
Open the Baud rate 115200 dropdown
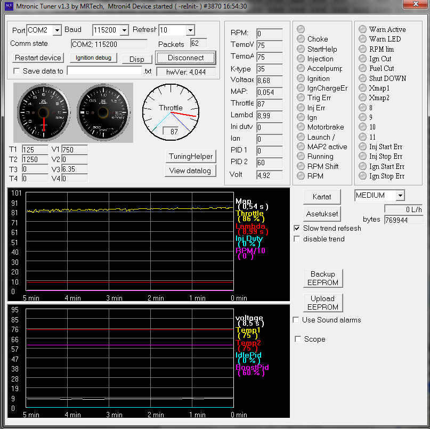(124, 30)
